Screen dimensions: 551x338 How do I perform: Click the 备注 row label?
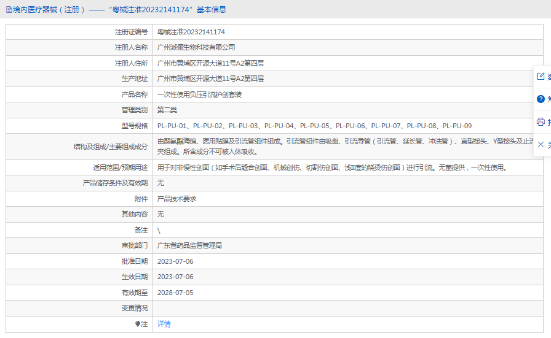click(x=141, y=230)
